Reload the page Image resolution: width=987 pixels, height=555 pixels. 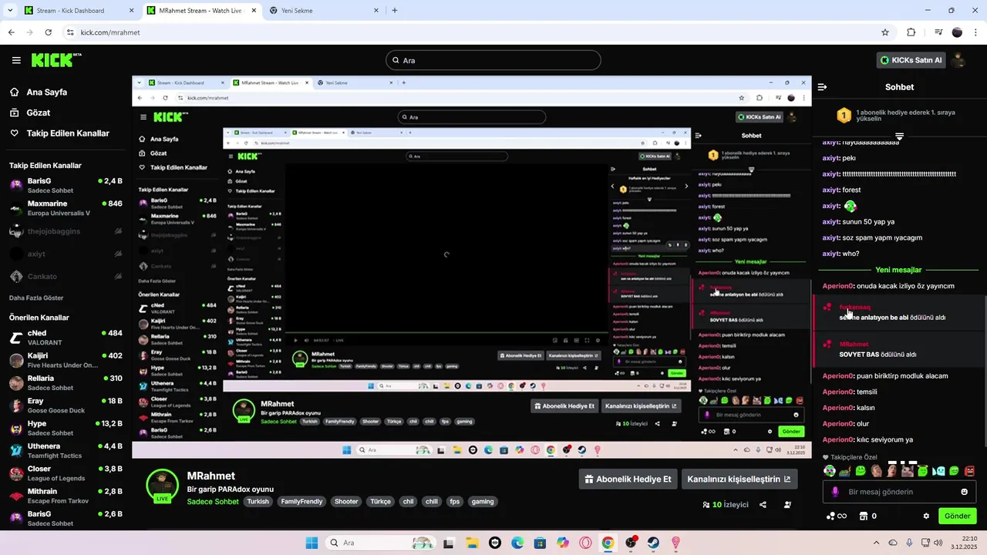(49, 32)
